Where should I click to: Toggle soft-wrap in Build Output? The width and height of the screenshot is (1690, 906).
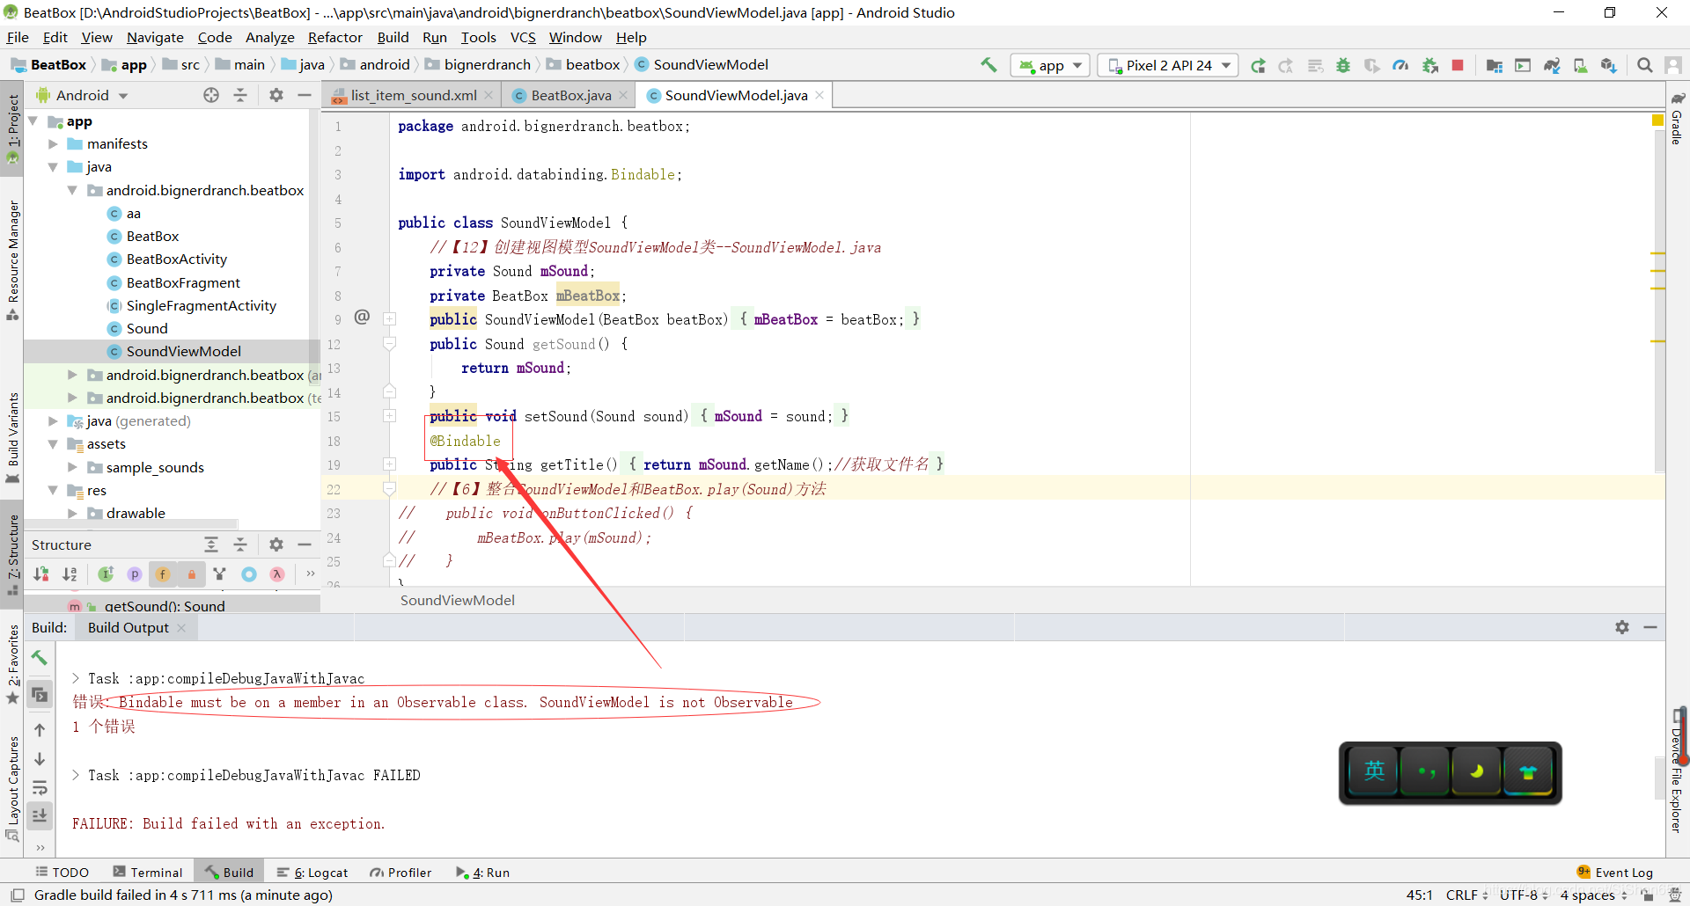[40, 788]
